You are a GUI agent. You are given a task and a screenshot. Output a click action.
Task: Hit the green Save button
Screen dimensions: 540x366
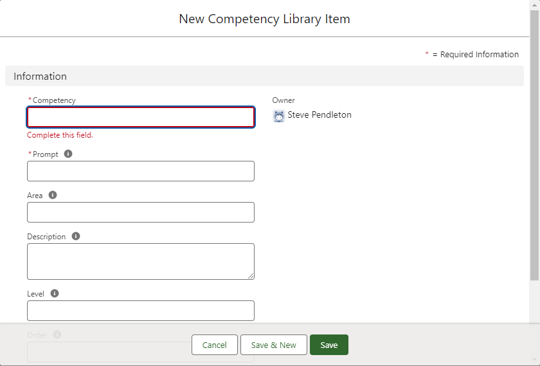[328, 345]
